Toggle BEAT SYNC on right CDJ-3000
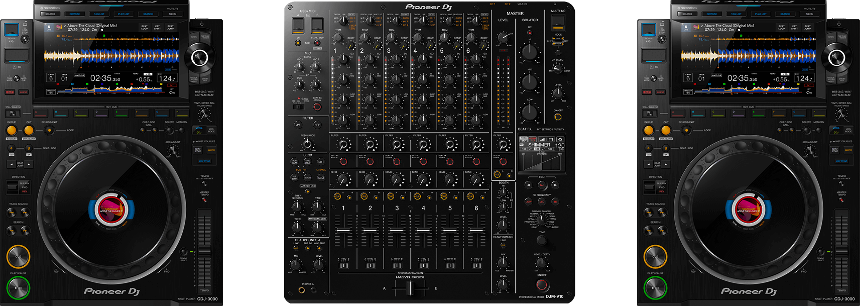This screenshot has width=860, height=306. pyautogui.click(x=835, y=149)
